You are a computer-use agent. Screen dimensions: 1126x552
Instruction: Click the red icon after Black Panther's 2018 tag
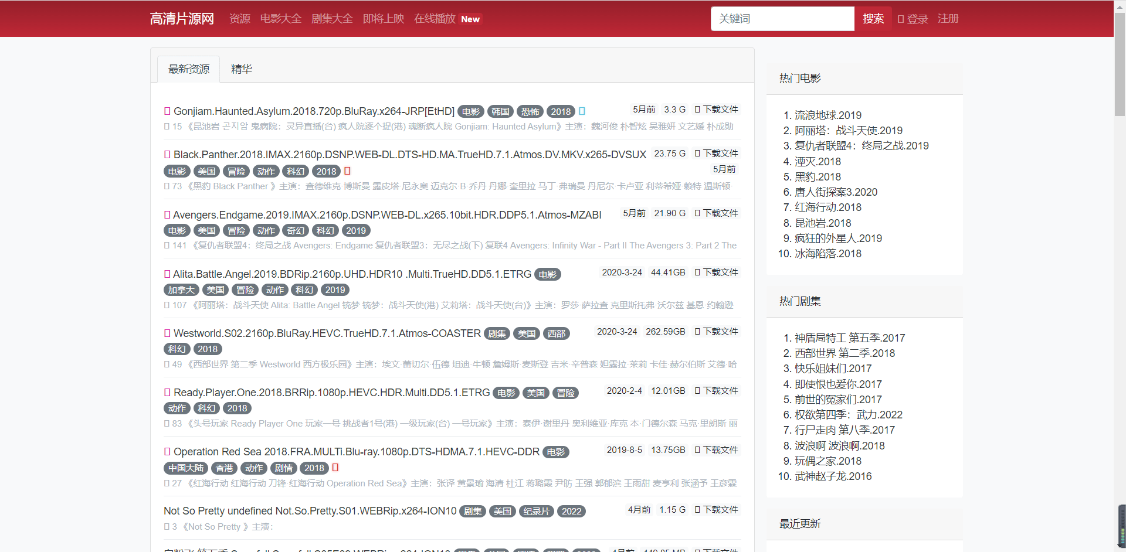coord(347,171)
